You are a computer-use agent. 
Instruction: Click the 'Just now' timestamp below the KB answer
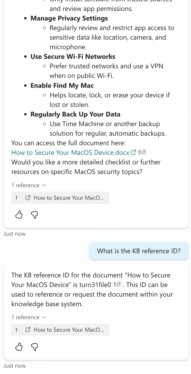pyautogui.click(x=15, y=365)
